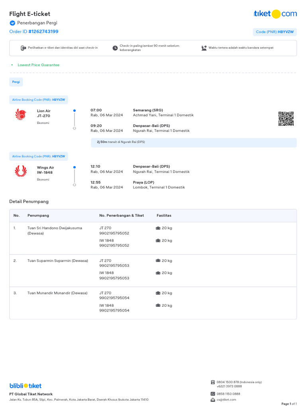Click the local airport time icon

point(204,48)
